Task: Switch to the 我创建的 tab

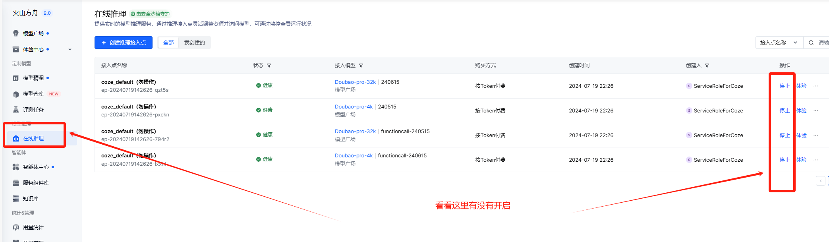Action: click(194, 43)
